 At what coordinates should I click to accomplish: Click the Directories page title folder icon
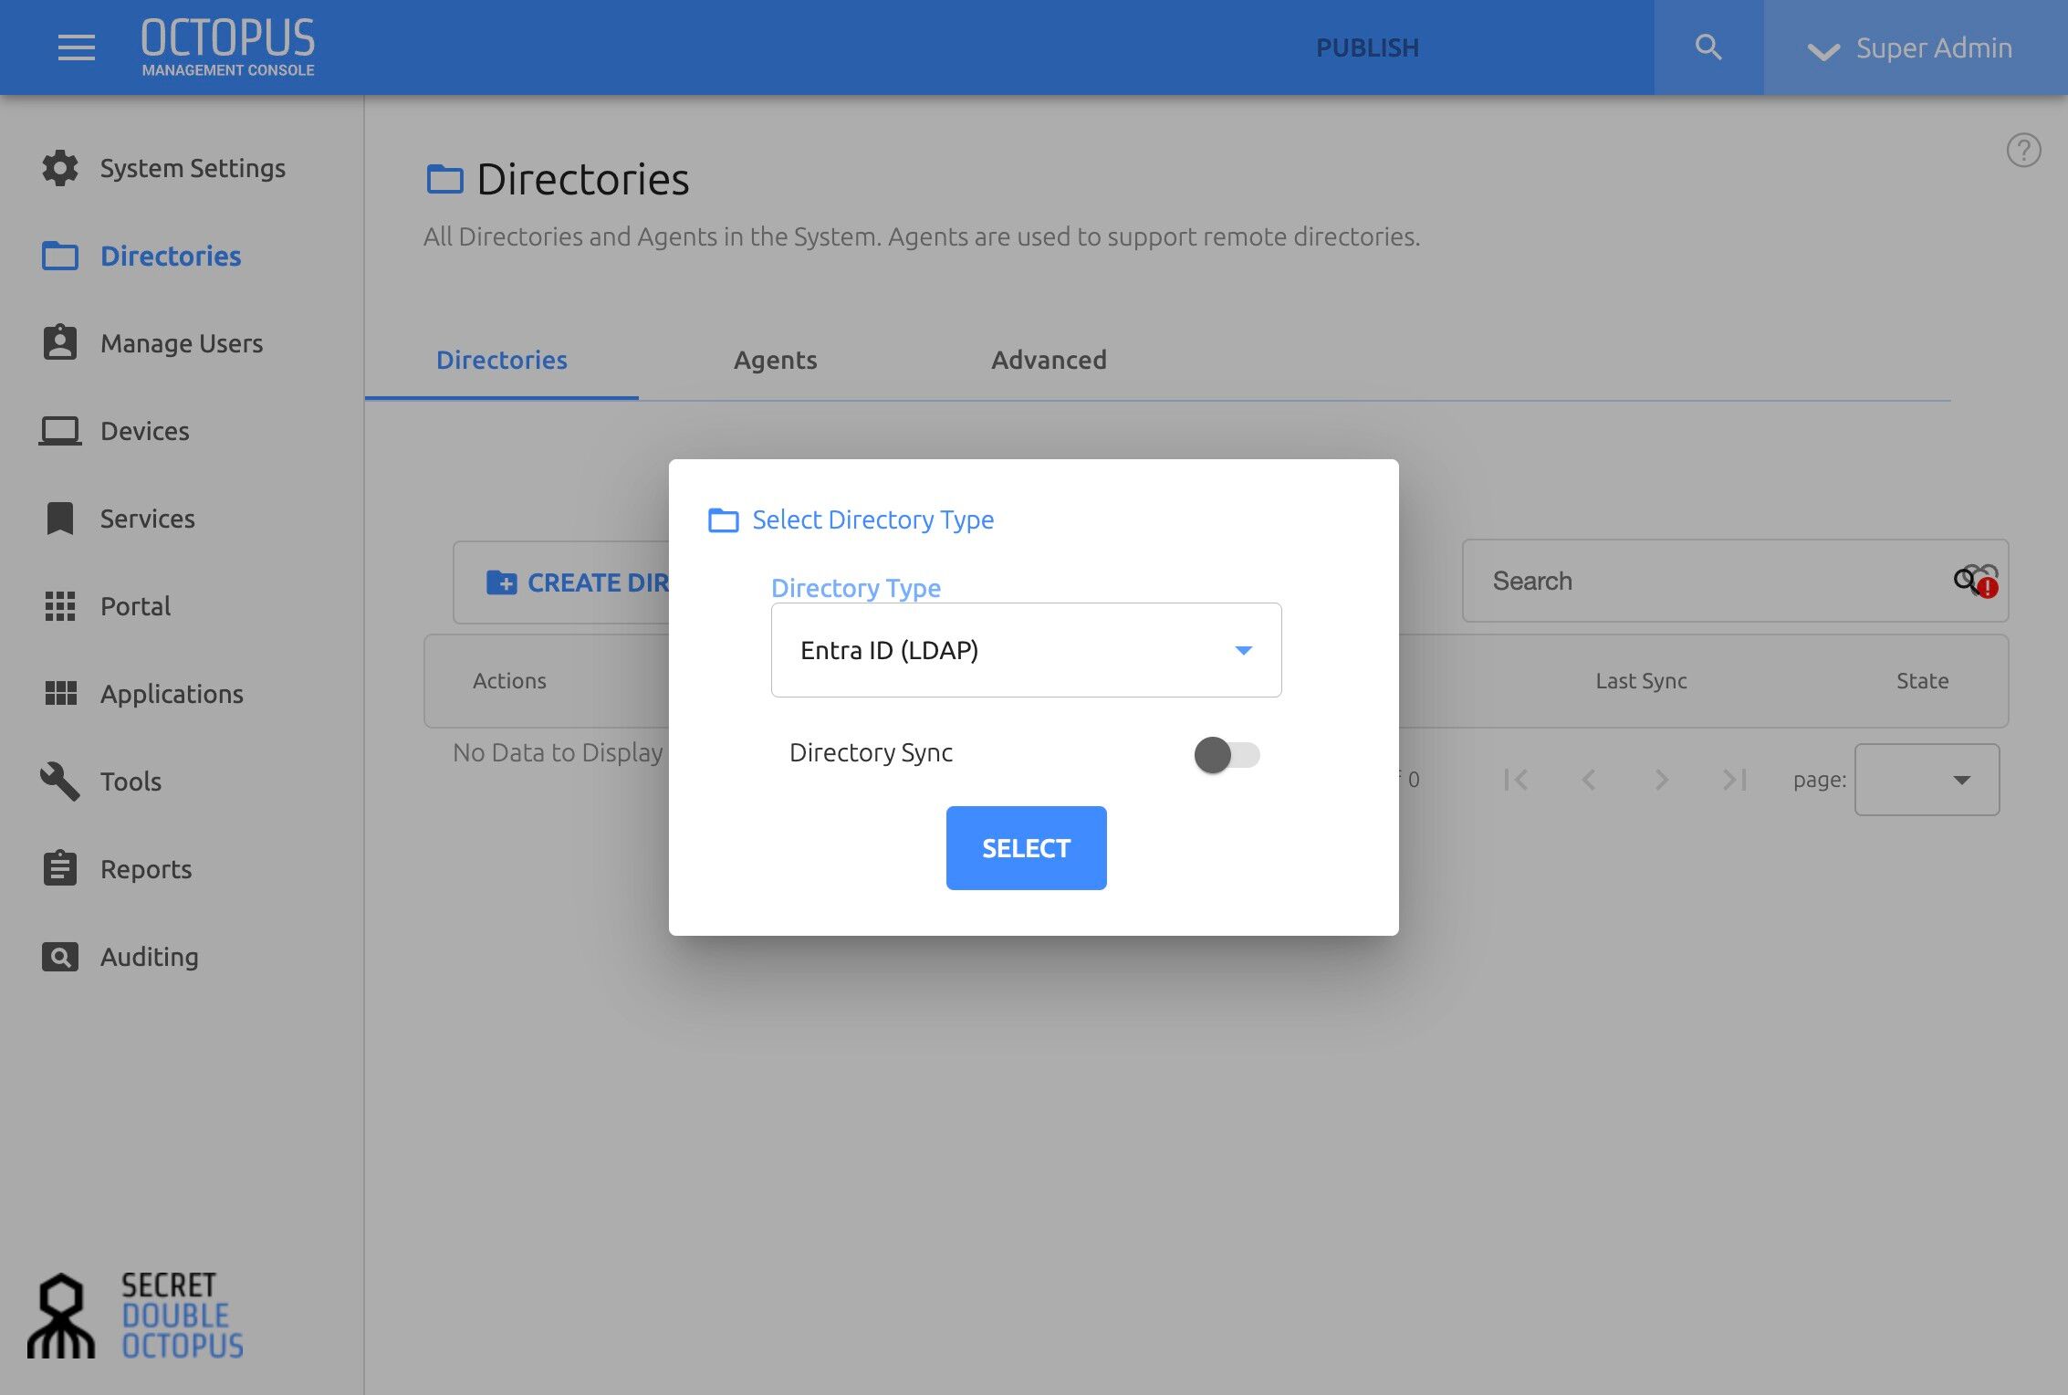click(x=444, y=178)
